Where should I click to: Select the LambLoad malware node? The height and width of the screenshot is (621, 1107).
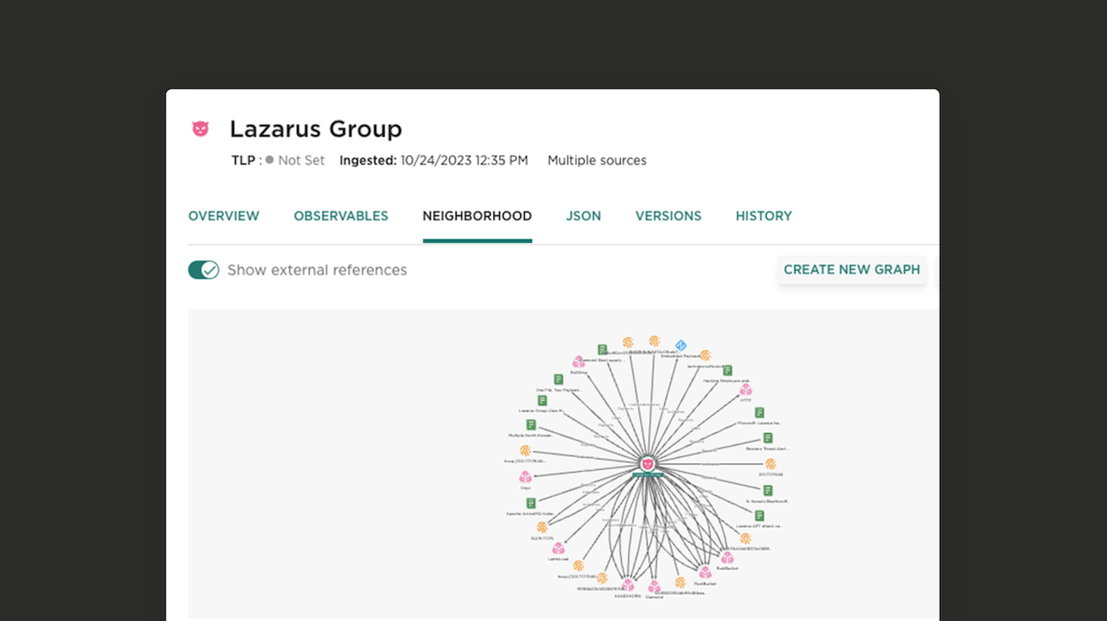pos(558,549)
